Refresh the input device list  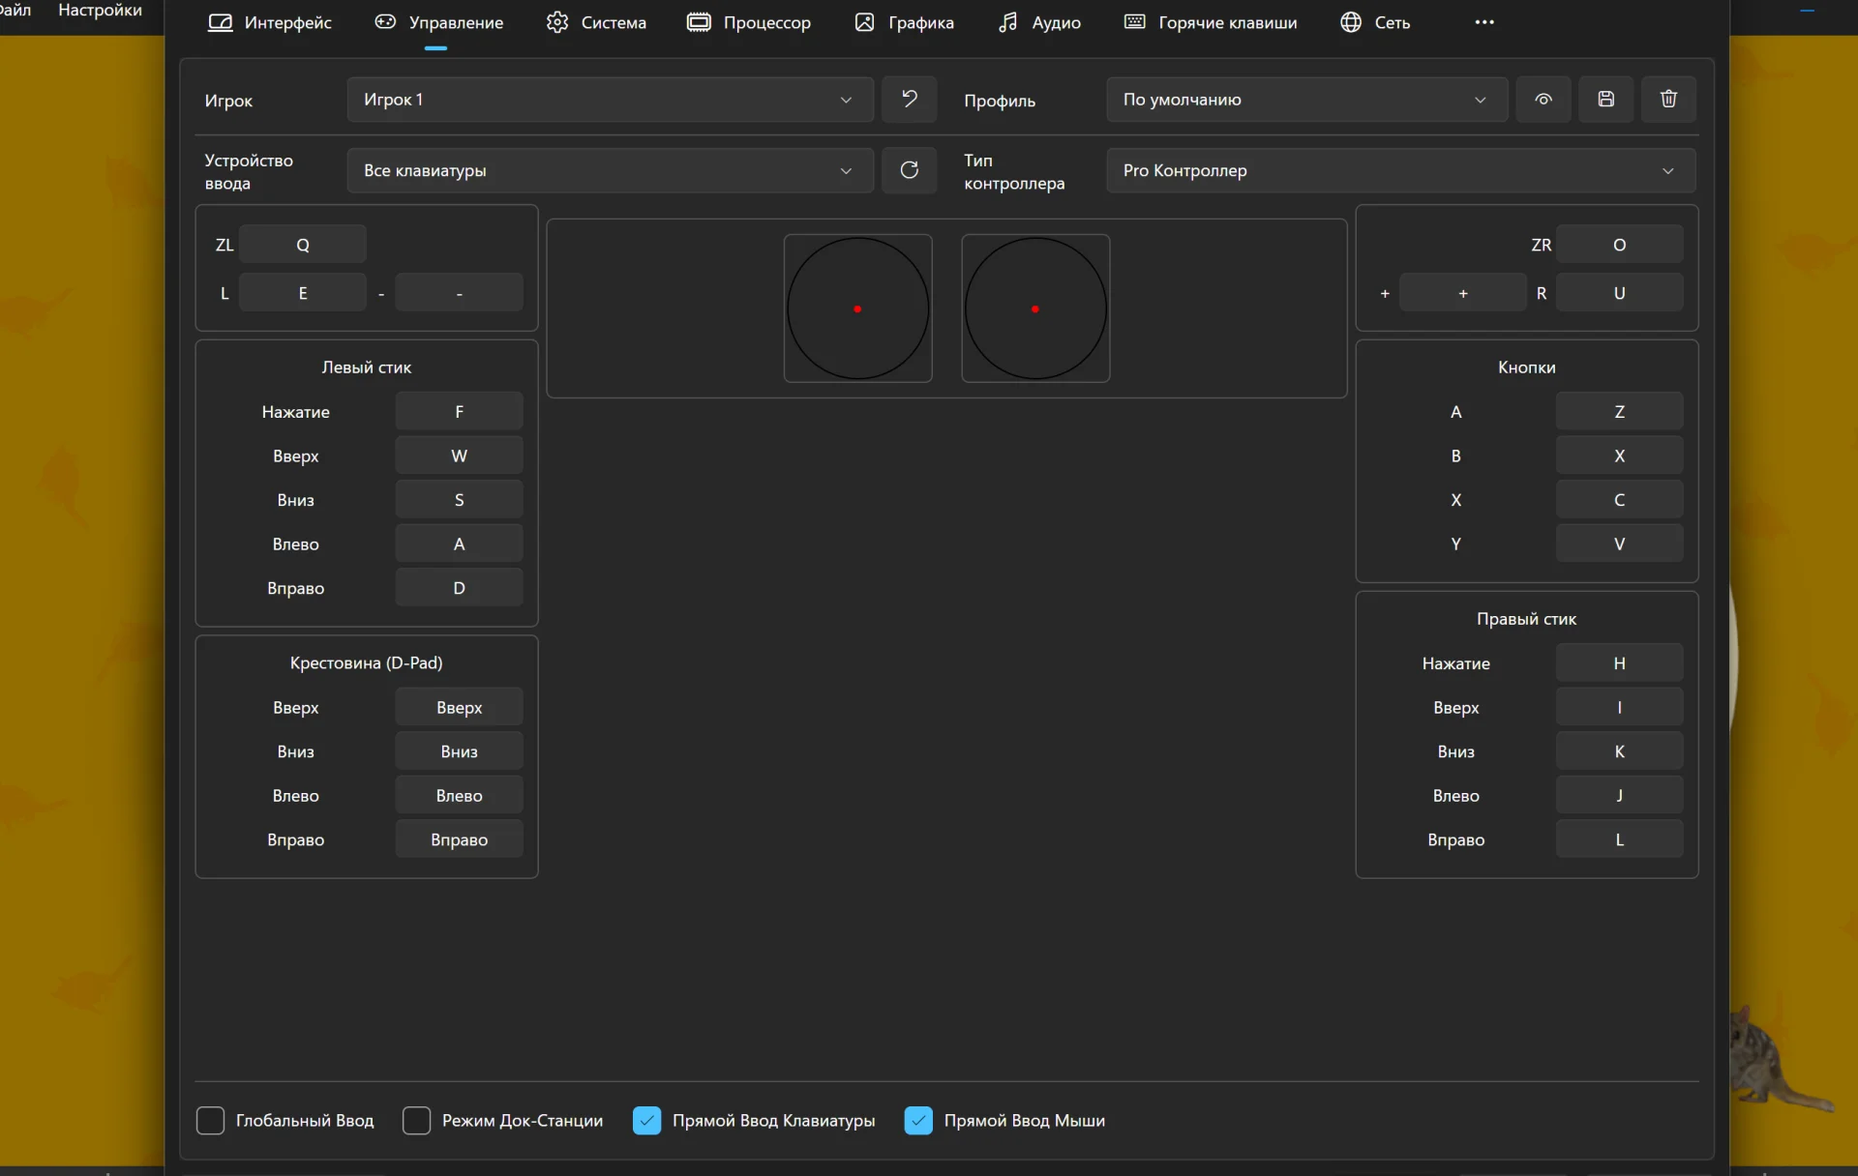(909, 170)
